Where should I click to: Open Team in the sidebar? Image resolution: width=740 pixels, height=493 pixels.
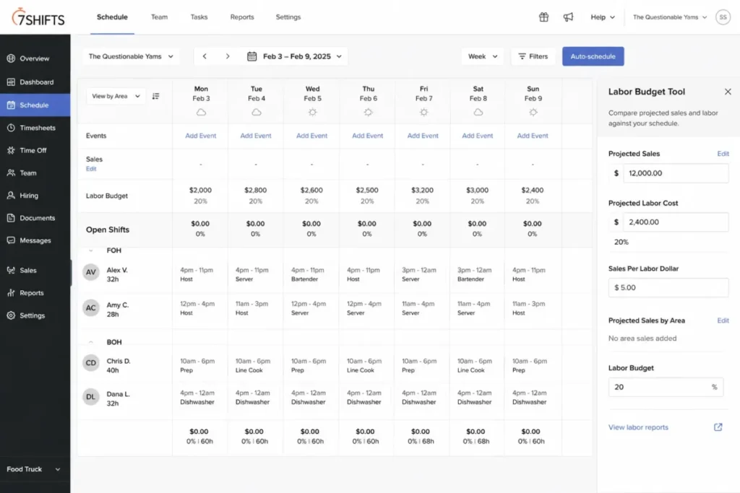(x=35, y=173)
